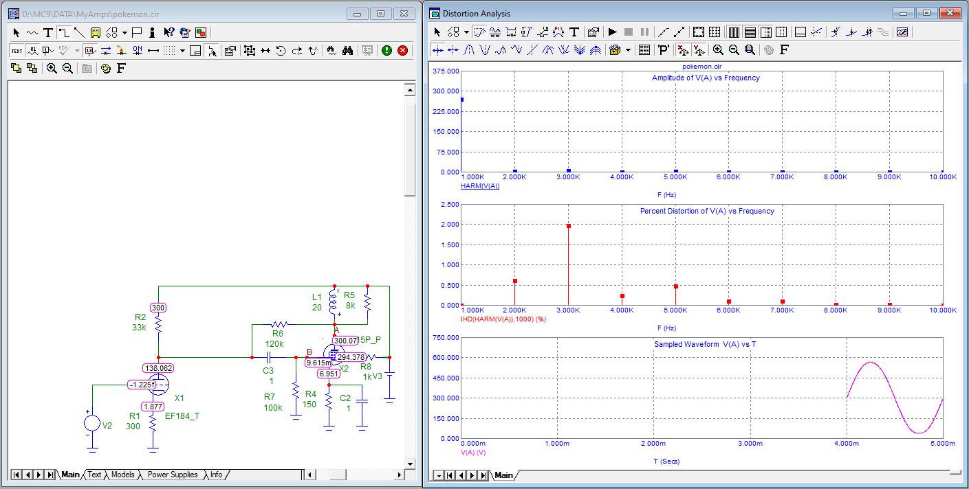969x489 pixels.
Task: Open the component shapes dropdown arrow in schematic toolbar
Action: [x=124, y=32]
